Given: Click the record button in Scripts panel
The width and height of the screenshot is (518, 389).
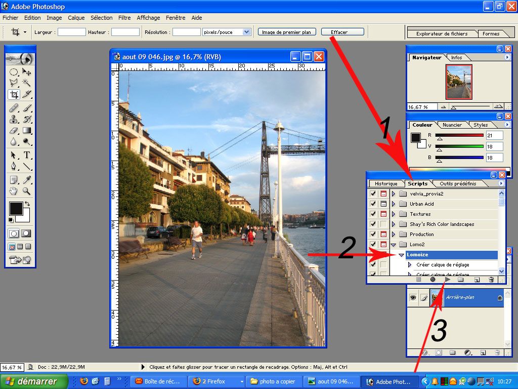Looking at the screenshot, I should click(x=433, y=280).
